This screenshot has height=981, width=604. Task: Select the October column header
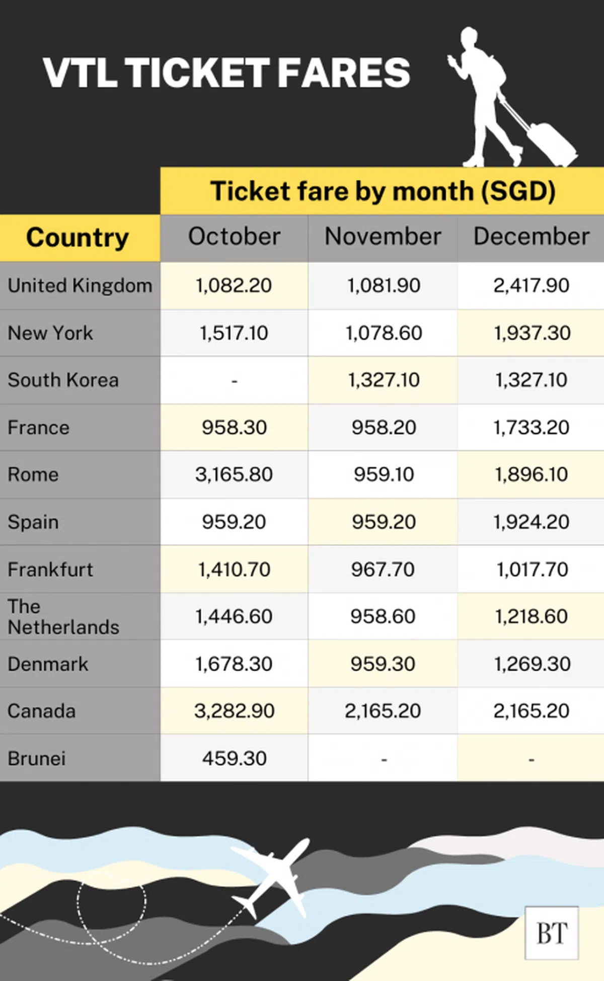(x=234, y=237)
